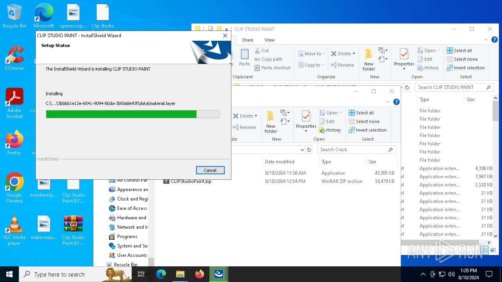
Task: Click Properties in the Crack window ribbon
Action: (x=306, y=122)
